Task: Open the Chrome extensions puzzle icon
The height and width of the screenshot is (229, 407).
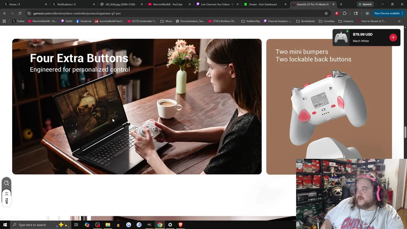Action: (x=345, y=13)
